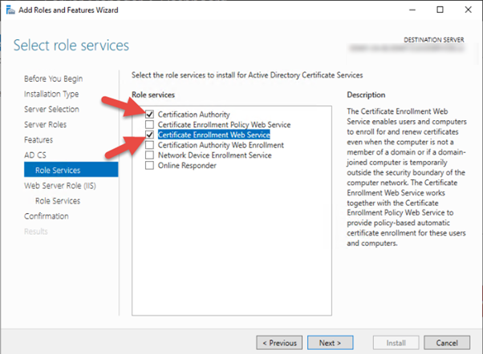Click the wizard icon in title bar
Image resolution: width=483 pixels, height=354 pixels.
coord(10,10)
